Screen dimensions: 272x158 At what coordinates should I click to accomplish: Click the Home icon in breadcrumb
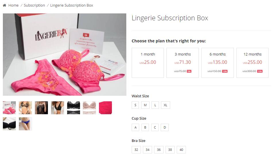(5, 5)
